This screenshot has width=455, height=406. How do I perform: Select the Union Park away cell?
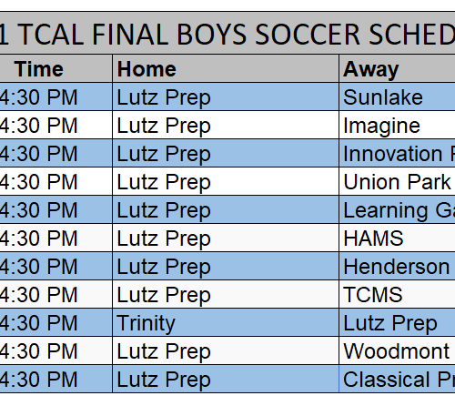(397, 182)
